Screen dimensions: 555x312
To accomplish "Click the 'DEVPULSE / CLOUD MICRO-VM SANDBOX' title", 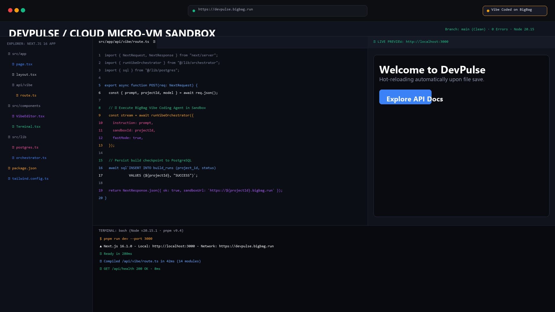I will pyautogui.click(x=112, y=33).
